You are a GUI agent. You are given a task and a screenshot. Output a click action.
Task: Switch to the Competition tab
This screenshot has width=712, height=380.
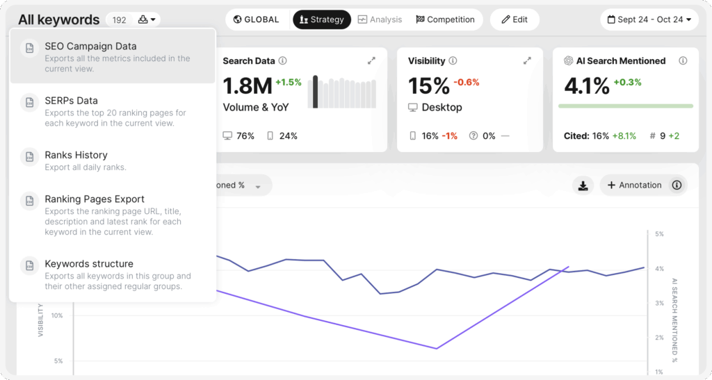[x=445, y=19]
